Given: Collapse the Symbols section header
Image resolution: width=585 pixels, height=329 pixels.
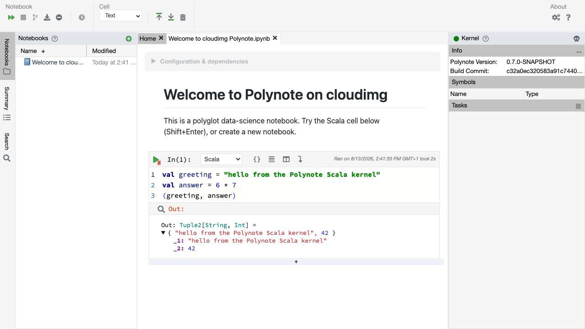Looking at the screenshot, I should tap(516, 82).
